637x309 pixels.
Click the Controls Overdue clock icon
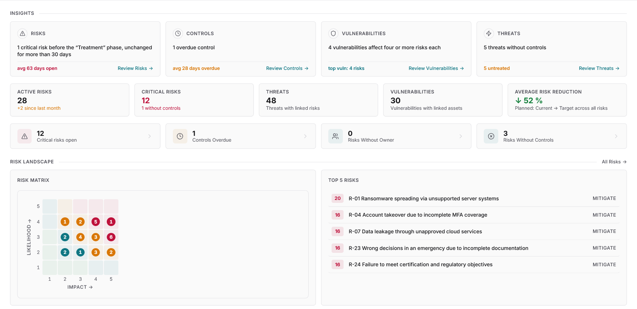(180, 136)
